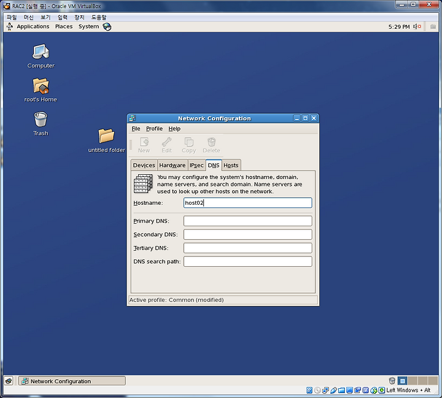The width and height of the screenshot is (442, 398).
Task: Open VirtualBox 도움말 menu
Action: pos(99,17)
